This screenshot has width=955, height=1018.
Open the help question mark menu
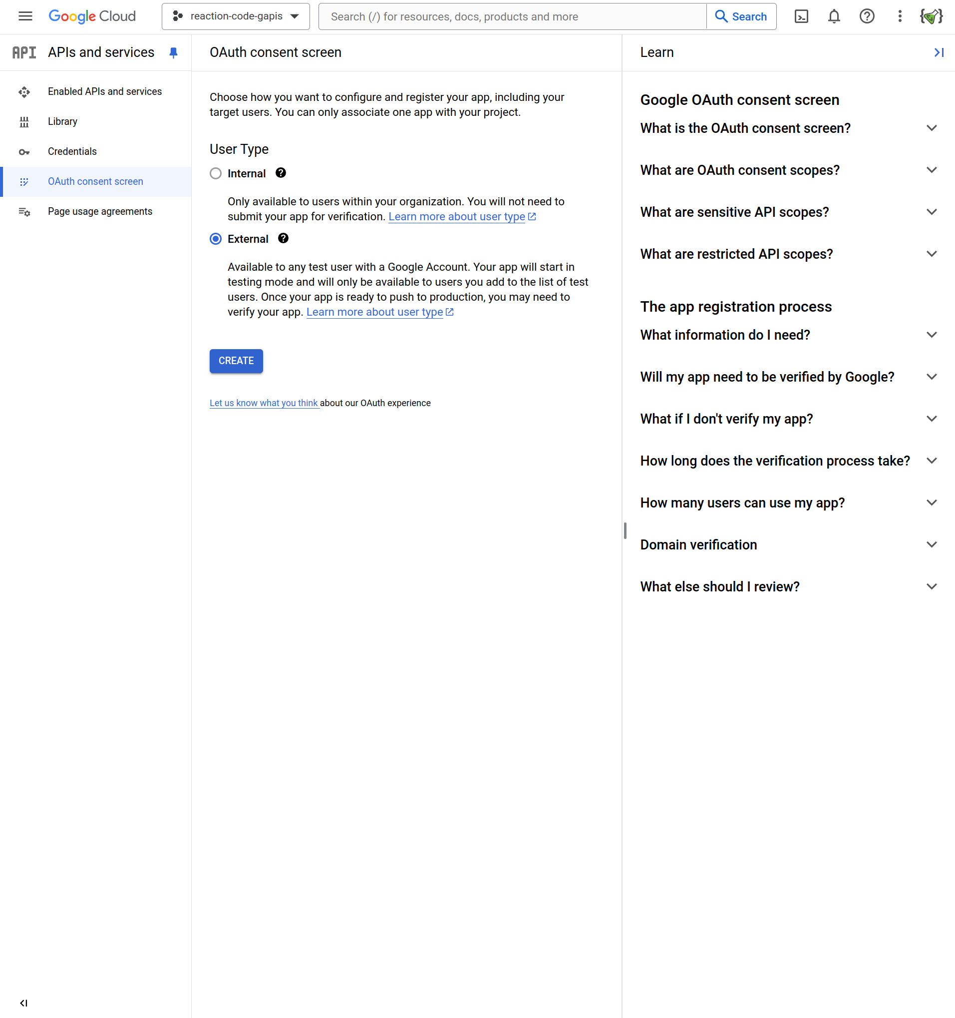[x=867, y=16]
